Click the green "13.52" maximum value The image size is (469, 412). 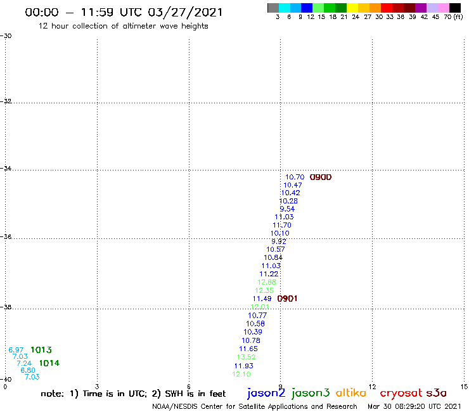[246, 357]
